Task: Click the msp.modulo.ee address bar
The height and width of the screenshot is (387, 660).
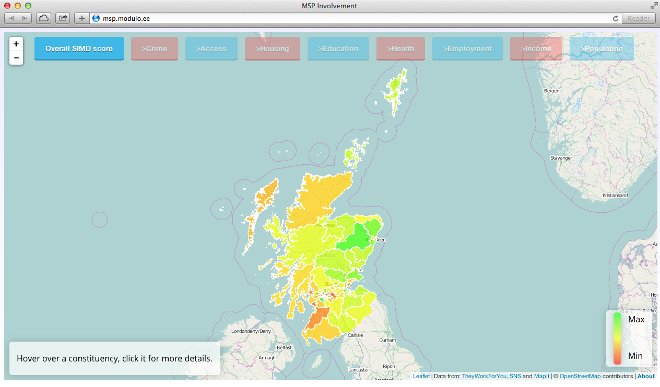Action: [x=355, y=18]
